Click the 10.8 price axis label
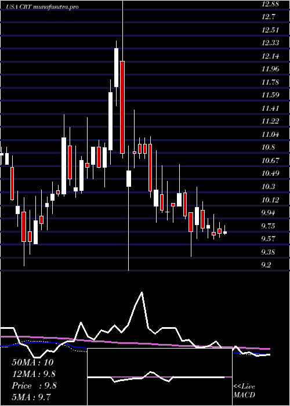Image resolution: width=290 pixels, height=406 pixels. click(x=269, y=147)
